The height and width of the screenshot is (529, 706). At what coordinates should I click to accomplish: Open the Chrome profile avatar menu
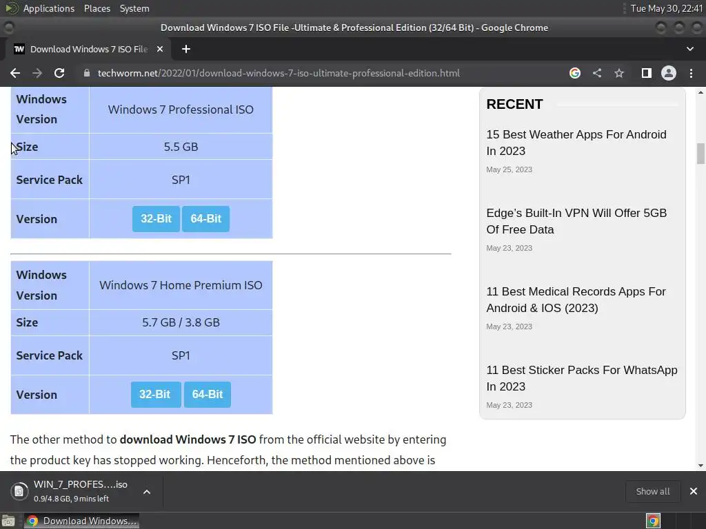coord(669,73)
